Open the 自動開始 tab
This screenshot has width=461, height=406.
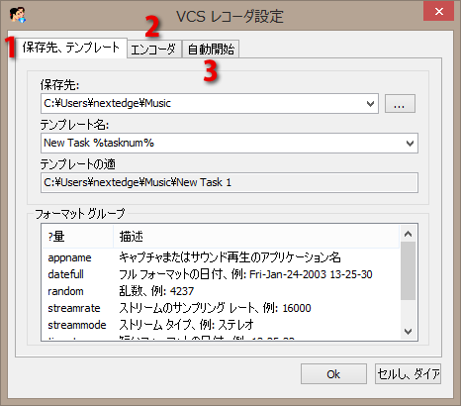(x=211, y=50)
